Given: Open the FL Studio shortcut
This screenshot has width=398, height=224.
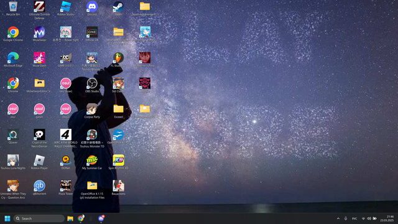Looking at the screenshot, I should coord(118,60).
